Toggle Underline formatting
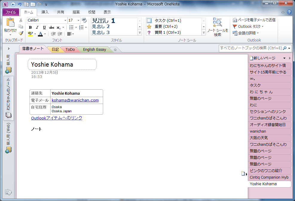Image resolution: width=295 pixels, height=201 pixels. pyautogui.click(x=44, y=27)
